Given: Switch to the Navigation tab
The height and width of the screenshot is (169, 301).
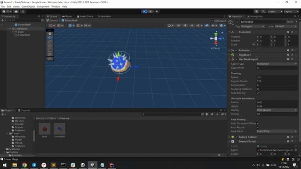Looking at the screenshot, I should pyautogui.click(x=255, y=16).
